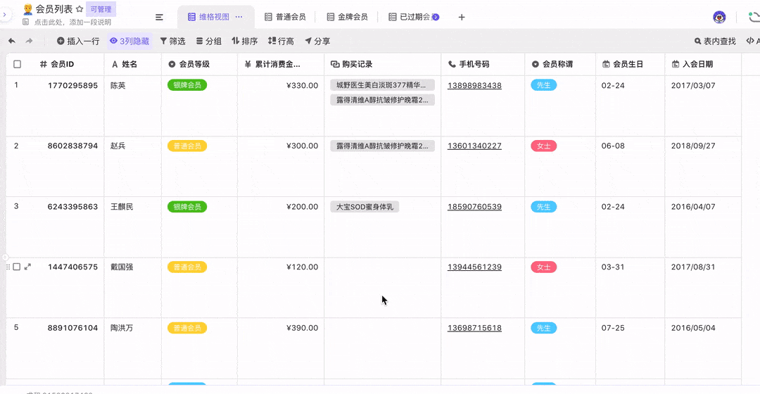
Task: Open 分享 share option
Action: point(317,42)
